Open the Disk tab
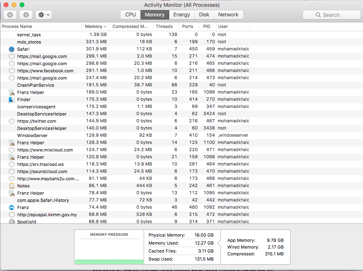363x271 pixels. [x=204, y=14]
